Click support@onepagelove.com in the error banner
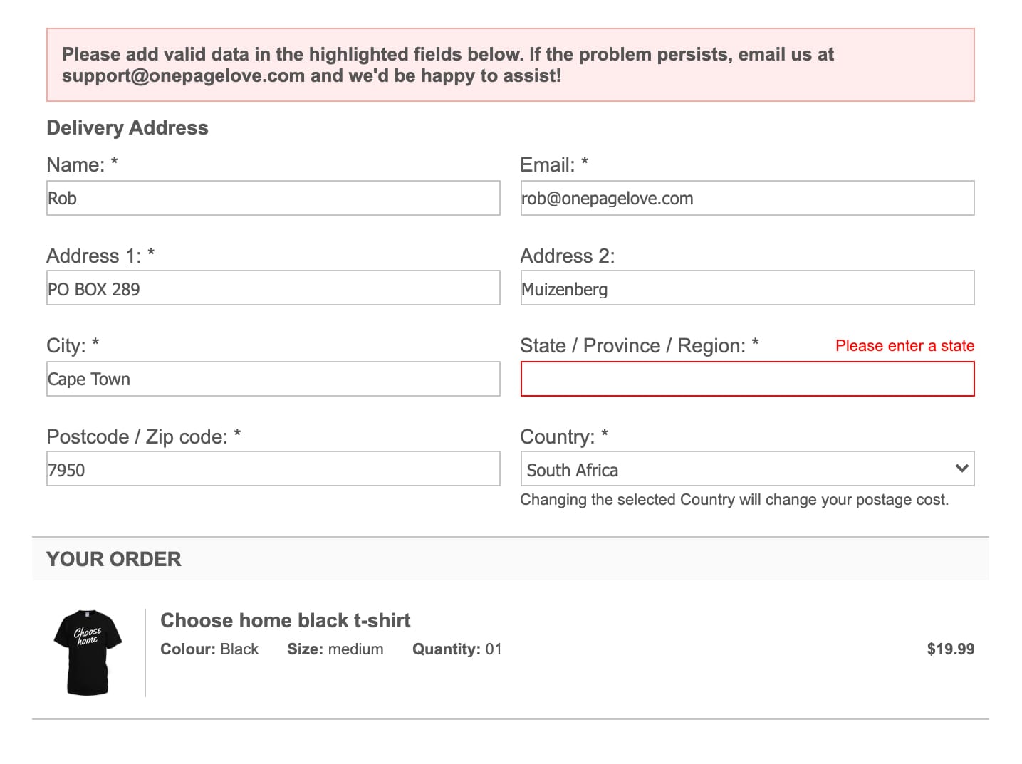 tap(183, 76)
